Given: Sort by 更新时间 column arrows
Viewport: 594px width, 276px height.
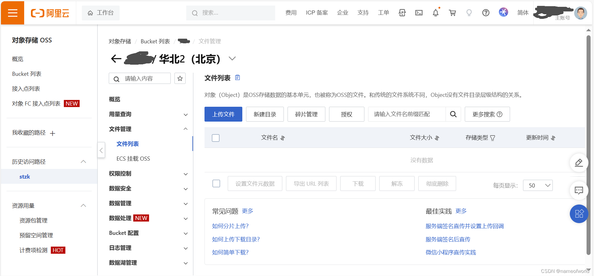Looking at the screenshot, I should coord(553,138).
